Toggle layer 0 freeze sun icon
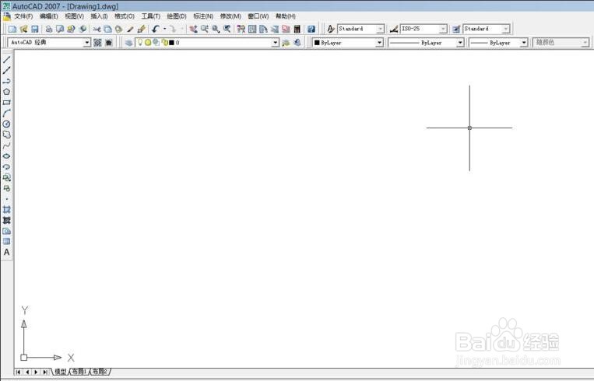 pyautogui.click(x=148, y=43)
